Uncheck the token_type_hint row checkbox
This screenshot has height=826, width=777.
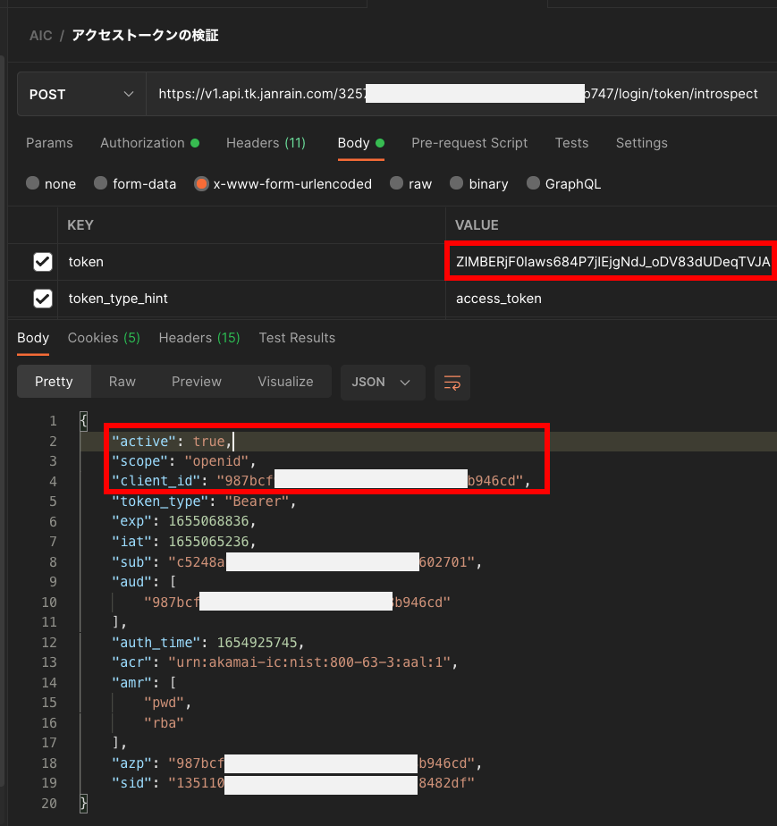(42, 299)
